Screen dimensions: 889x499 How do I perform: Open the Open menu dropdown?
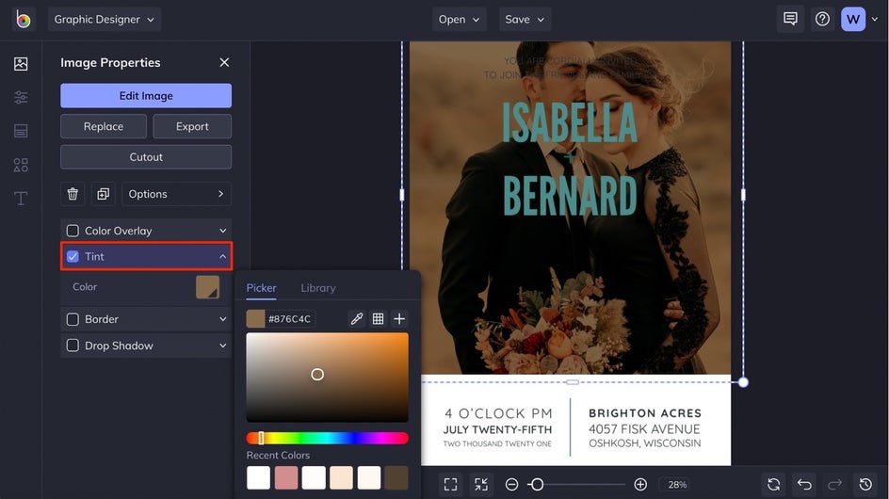459,19
